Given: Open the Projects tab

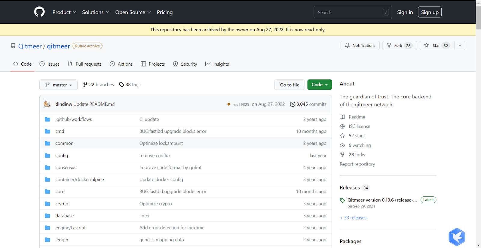Looking at the screenshot, I should (153, 64).
